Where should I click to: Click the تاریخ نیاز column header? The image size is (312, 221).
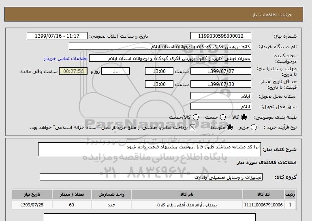coord(32,194)
